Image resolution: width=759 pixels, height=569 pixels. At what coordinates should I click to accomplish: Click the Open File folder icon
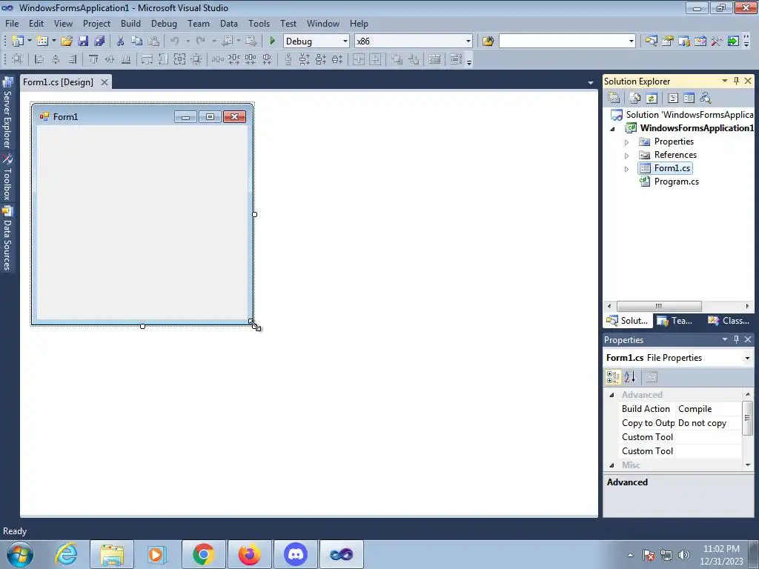coord(66,41)
